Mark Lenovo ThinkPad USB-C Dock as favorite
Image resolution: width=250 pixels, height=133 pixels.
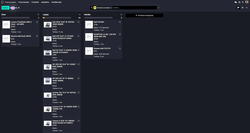[37, 22]
